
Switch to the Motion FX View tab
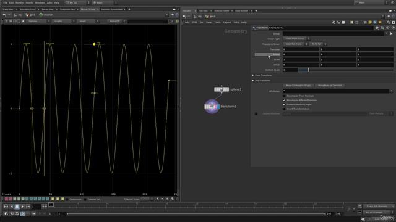click(x=88, y=9)
